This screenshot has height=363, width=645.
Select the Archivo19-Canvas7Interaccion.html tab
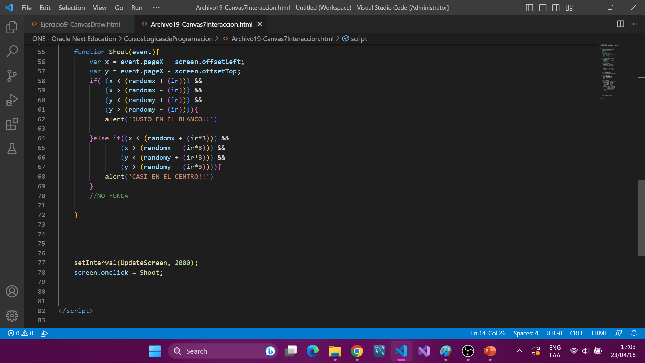tap(201, 24)
